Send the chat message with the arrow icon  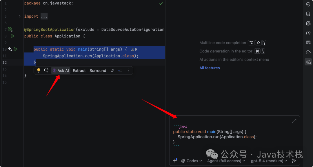click(294, 161)
